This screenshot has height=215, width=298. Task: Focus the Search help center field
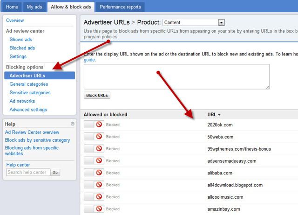pyautogui.click(x=28, y=173)
